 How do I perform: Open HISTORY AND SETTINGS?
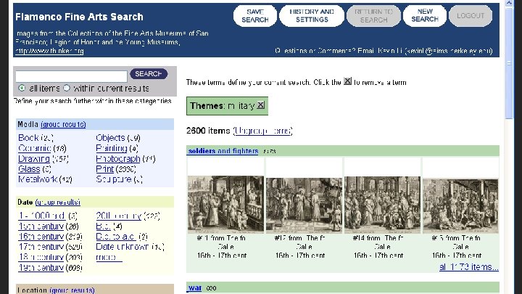click(312, 16)
